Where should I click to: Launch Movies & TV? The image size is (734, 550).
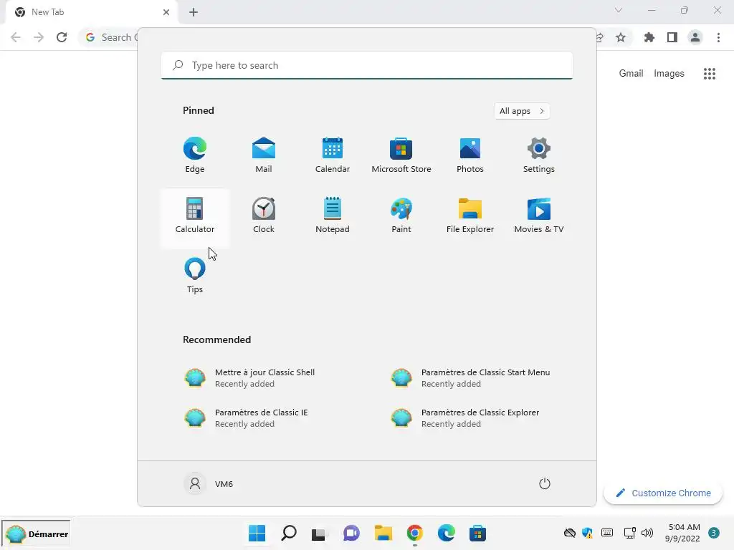tap(539, 216)
